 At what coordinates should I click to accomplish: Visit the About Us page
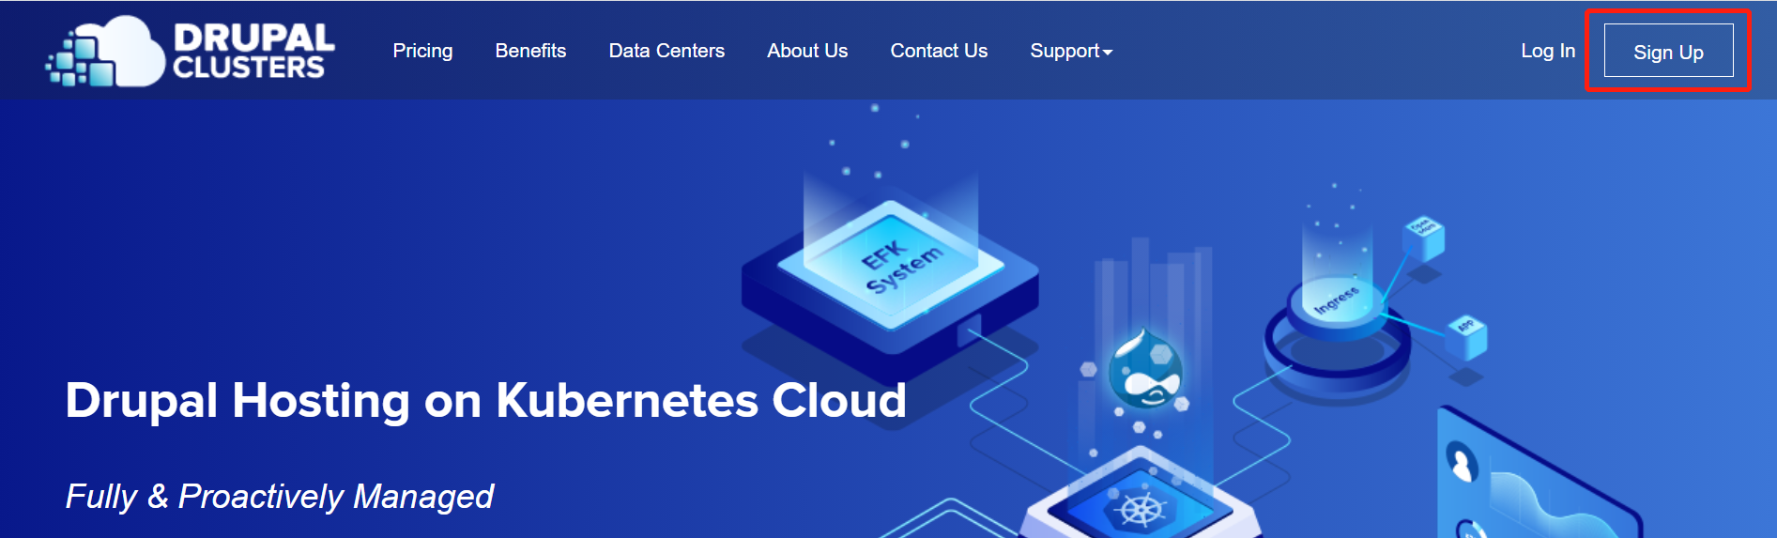tap(807, 51)
